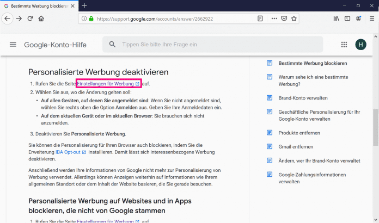Go to the Firefox home page
Screen dimensions: 379x223
[x=41, y=18]
